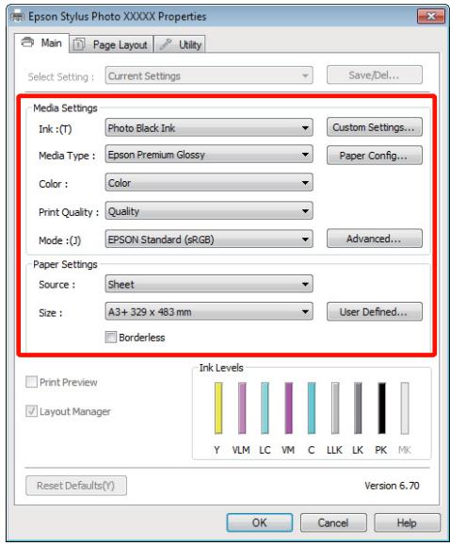Switch to the Main tab
The height and width of the screenshot is (546, 450).
(41, 43)
